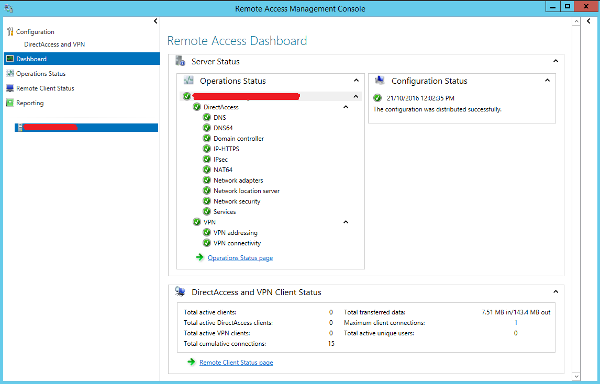The width and height of the screenshot is (600, 384).
Task: Collapse the Configuration Status panel
Action: [547, 81]
